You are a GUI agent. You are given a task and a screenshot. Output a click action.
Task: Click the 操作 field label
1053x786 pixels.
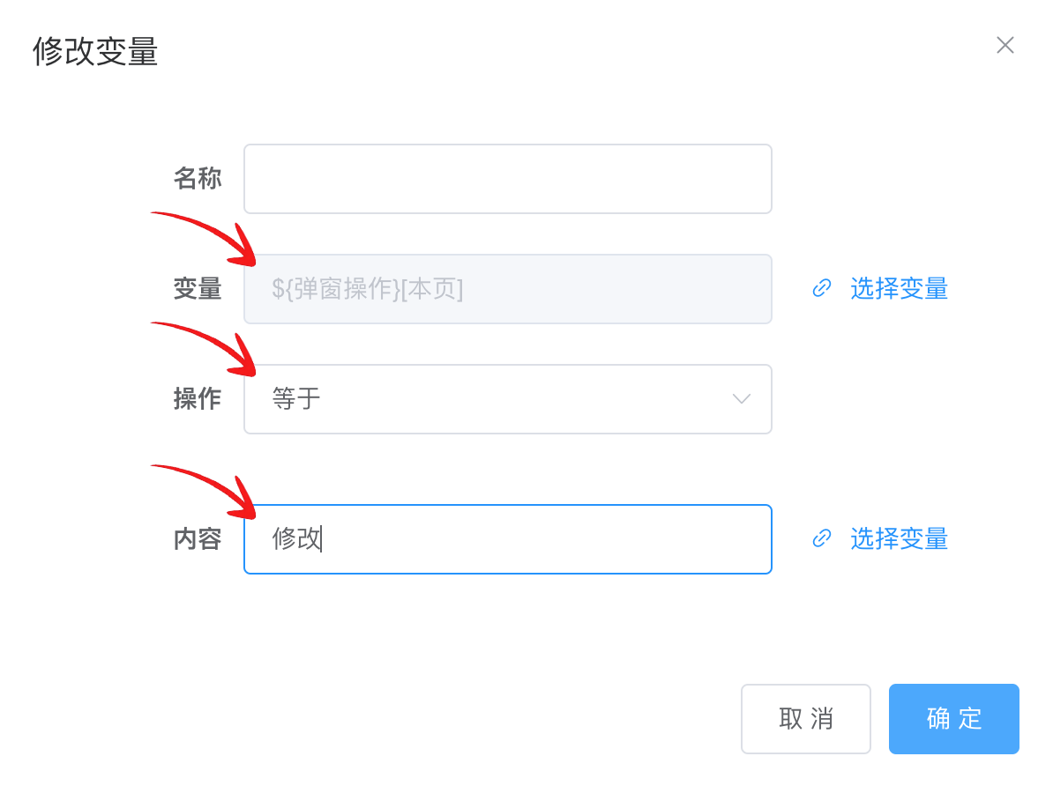click(x=198, y=398)
